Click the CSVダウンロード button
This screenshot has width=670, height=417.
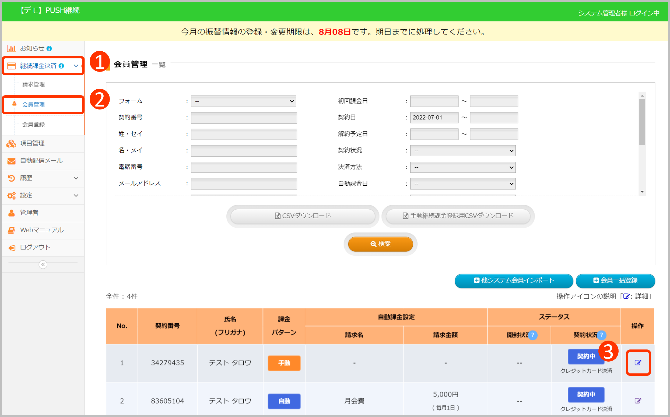click(x=303, y=216)
